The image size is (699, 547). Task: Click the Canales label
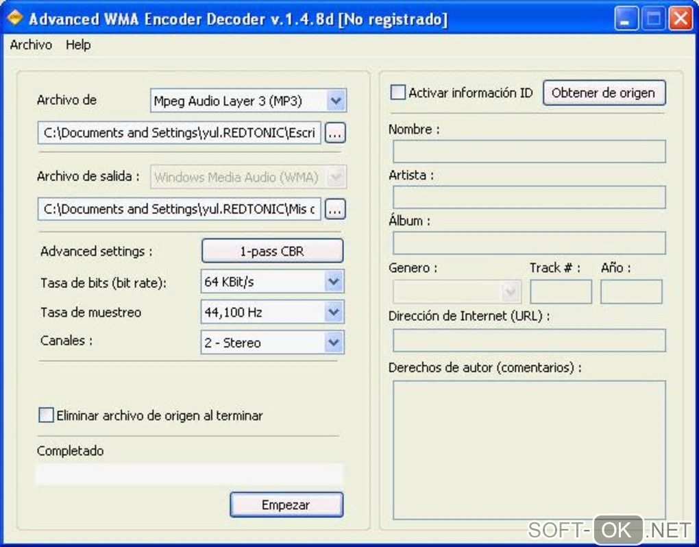click(66, 341)
